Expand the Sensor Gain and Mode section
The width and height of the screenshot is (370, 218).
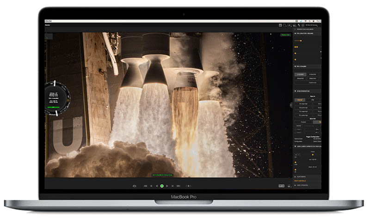(295, 29)
